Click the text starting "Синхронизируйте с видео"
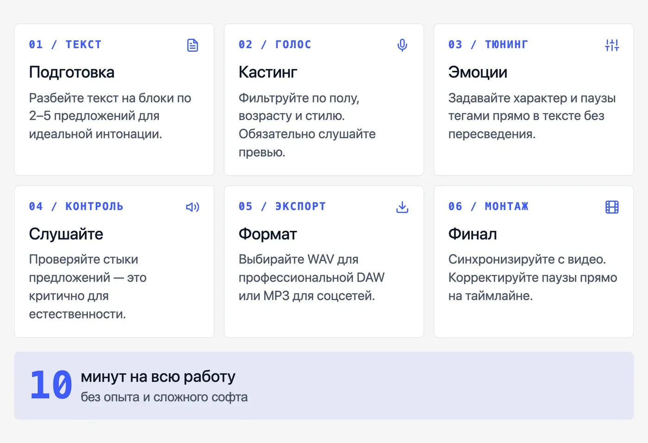Screen dimensions: 648x443 click(533, 277)
